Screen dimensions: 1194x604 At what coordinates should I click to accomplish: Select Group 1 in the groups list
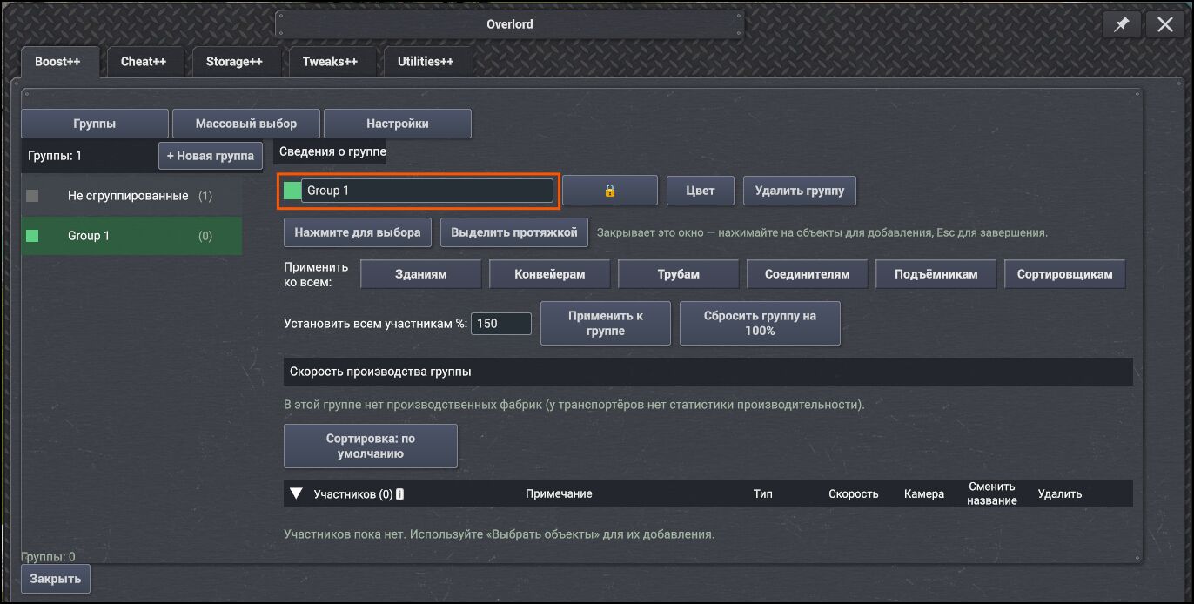131,236
